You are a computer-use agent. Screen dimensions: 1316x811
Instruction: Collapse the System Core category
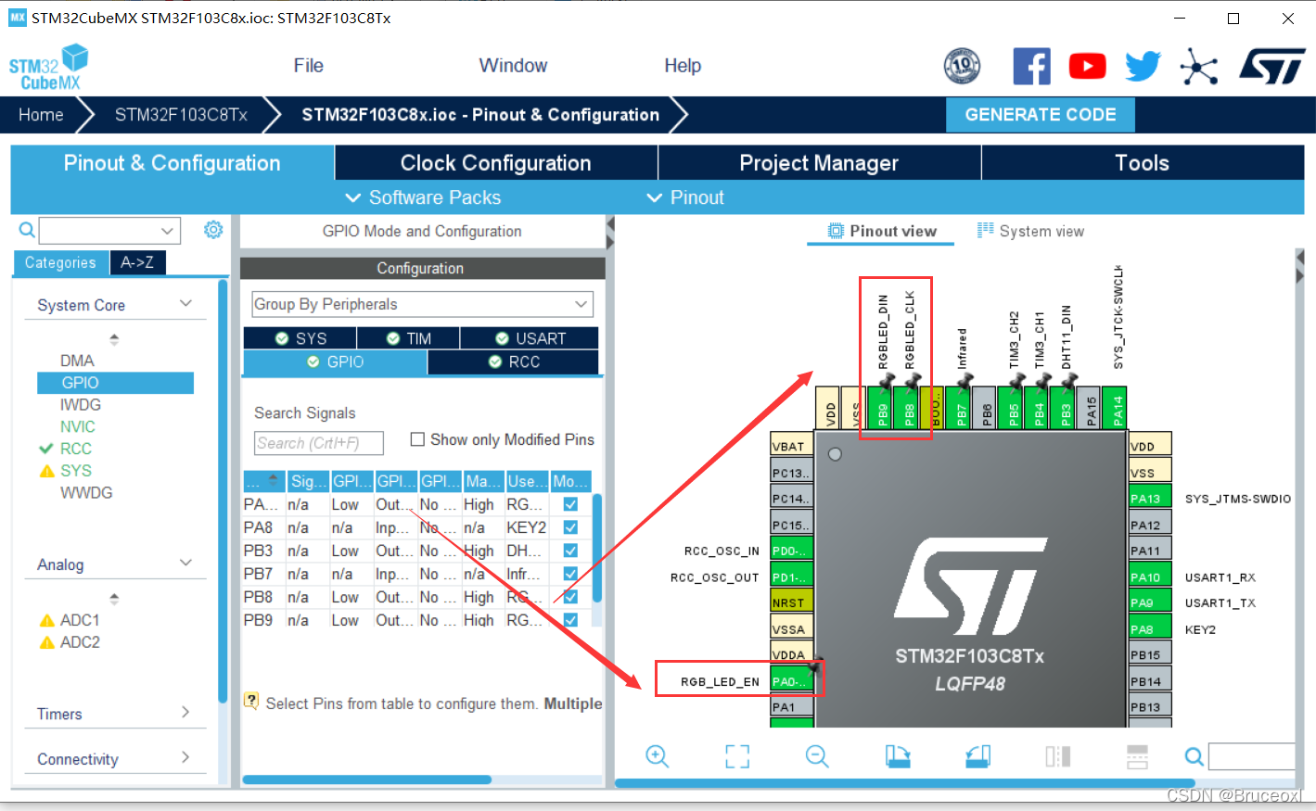185,304
